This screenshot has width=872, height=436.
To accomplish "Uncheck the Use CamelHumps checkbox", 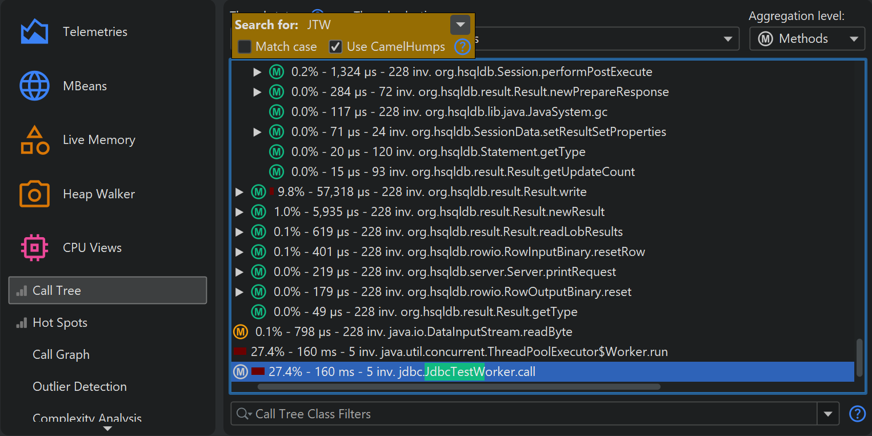I will [x=336, y=47].
